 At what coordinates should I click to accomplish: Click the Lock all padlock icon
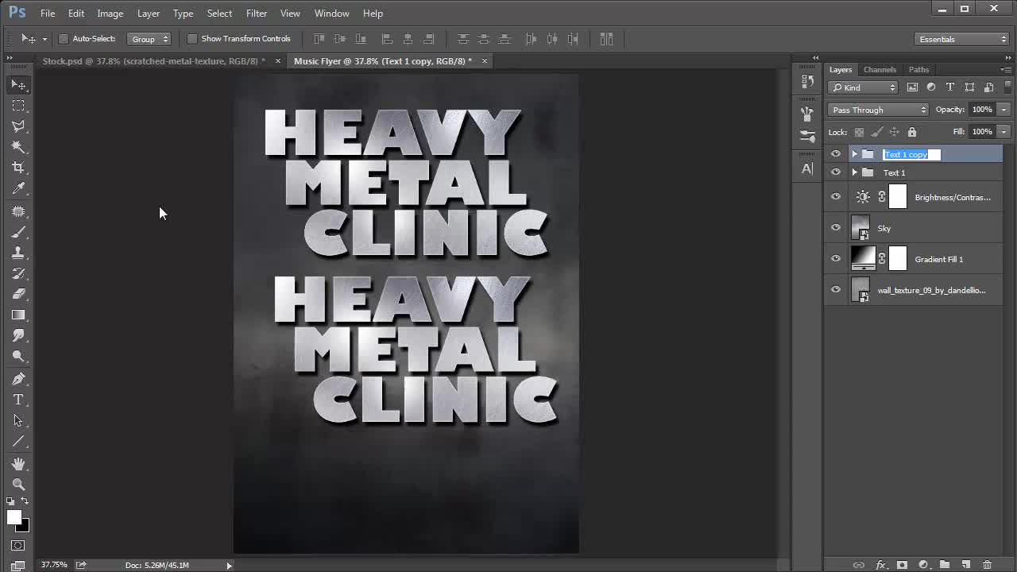pos(912,131)
